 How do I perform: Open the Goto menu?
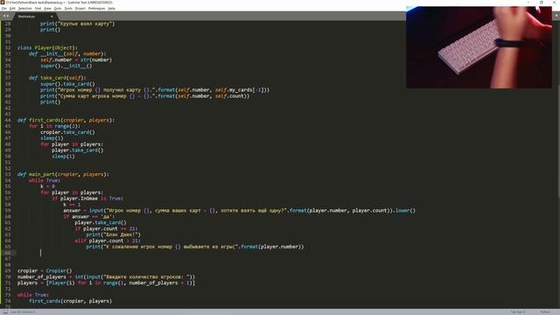(58, 8)
